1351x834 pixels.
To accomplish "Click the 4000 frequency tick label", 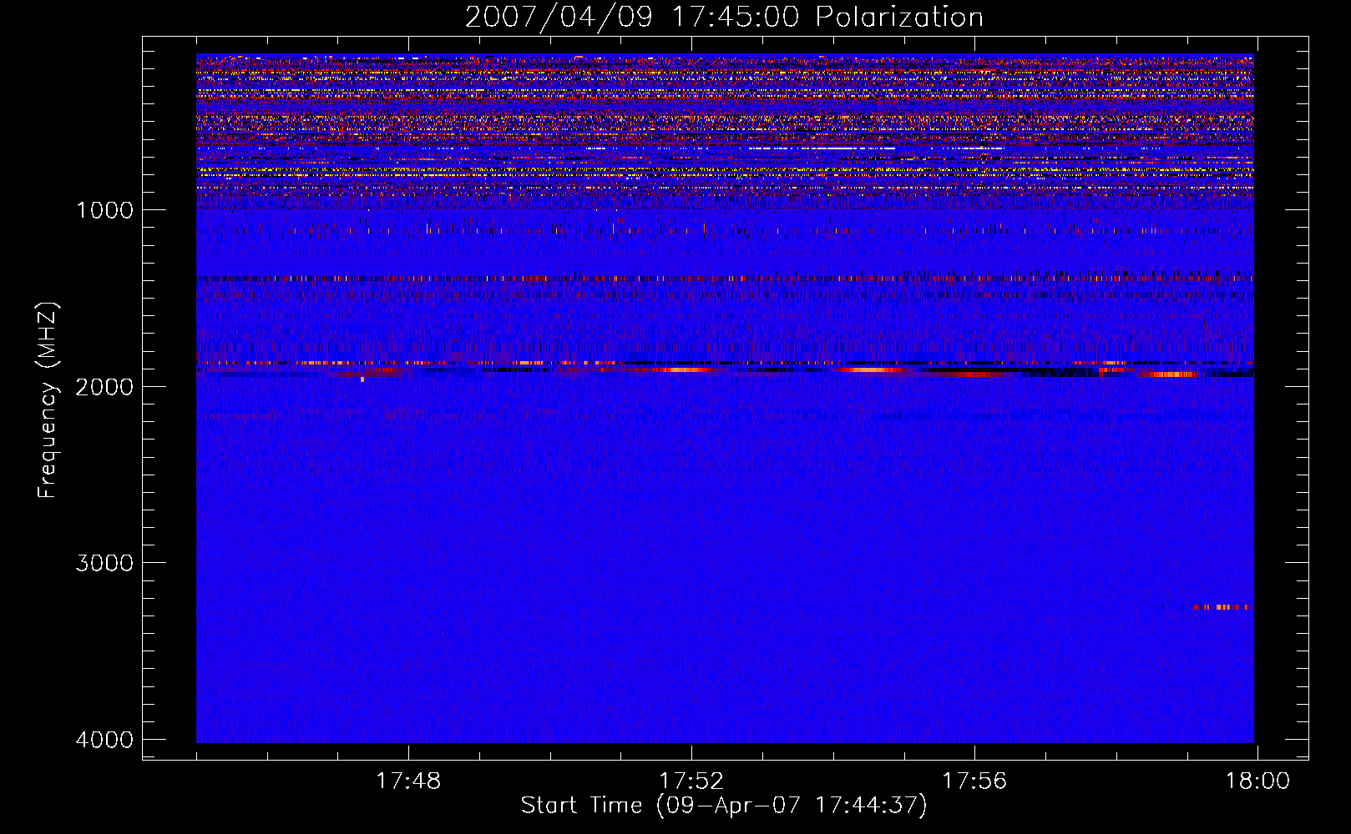I will point(104,740).
